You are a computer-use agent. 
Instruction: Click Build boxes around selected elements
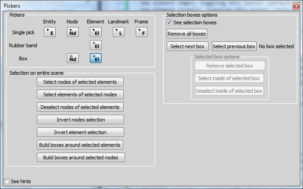[80, 145]
